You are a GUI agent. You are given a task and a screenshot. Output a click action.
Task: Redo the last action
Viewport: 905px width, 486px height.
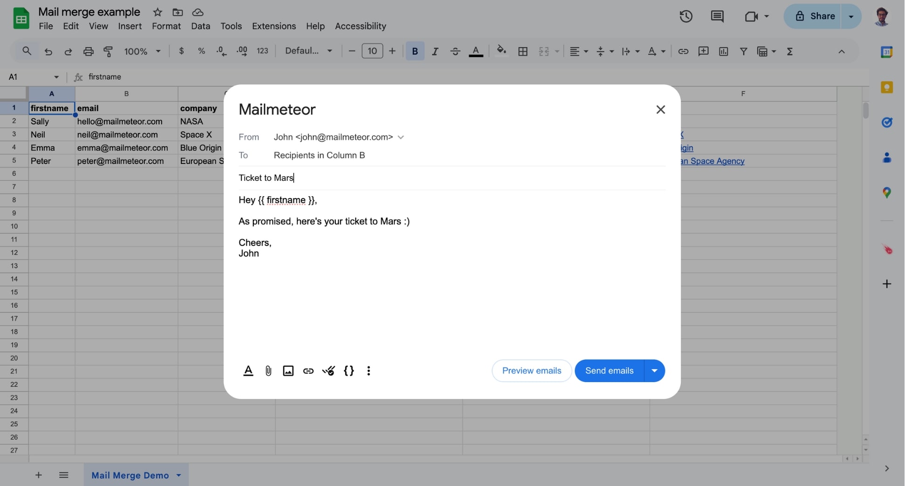[68, 51]
